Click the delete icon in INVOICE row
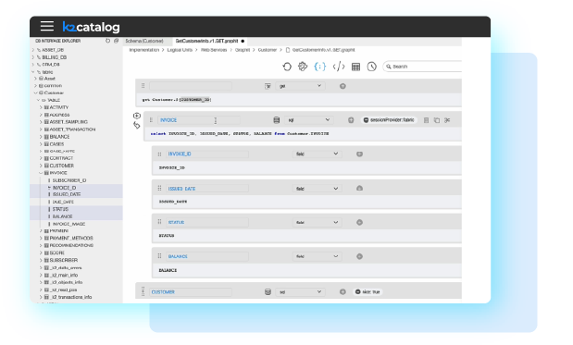The height and width of the screenshot is (345, 573). click(426, 120)
